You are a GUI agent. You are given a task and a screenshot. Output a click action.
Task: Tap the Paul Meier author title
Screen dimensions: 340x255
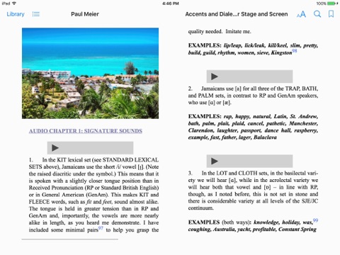click(85, 14)
